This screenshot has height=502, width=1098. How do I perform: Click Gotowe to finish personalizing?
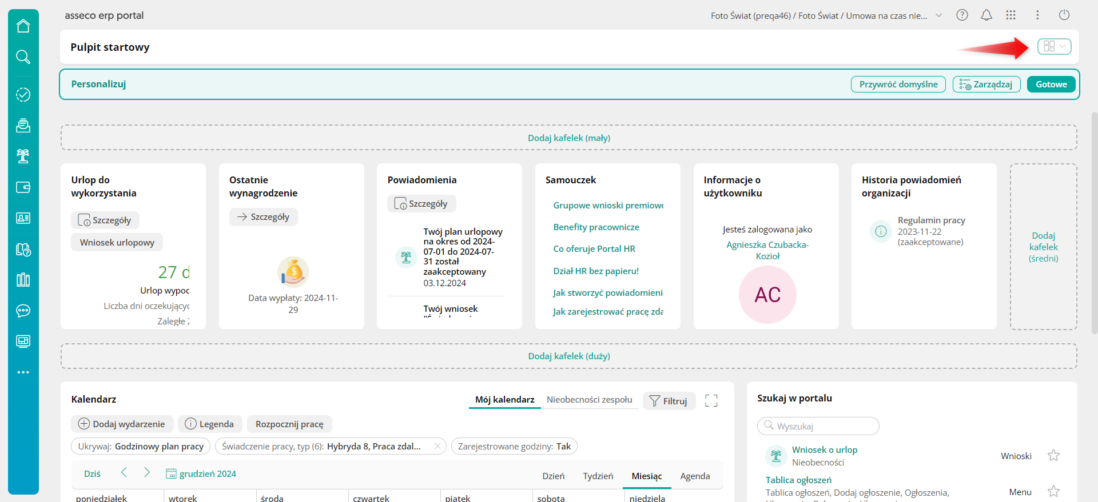(1051, 85)
